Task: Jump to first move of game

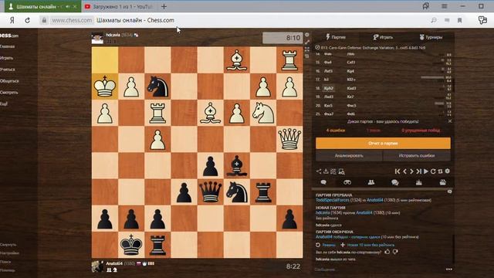Action: 398,171
